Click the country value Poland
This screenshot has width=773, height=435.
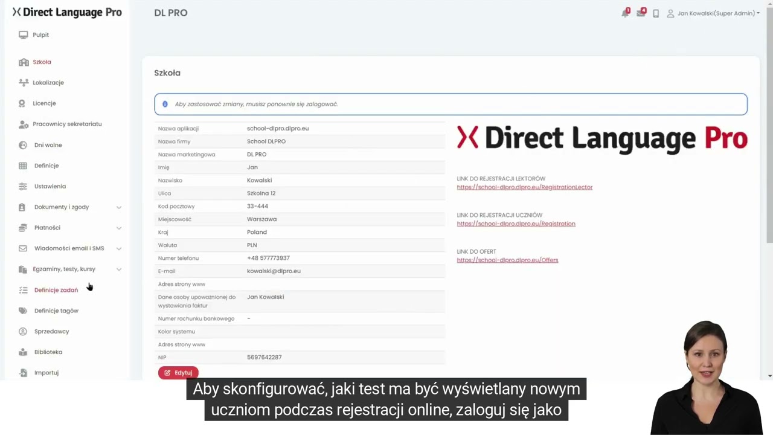click(257, 233)
